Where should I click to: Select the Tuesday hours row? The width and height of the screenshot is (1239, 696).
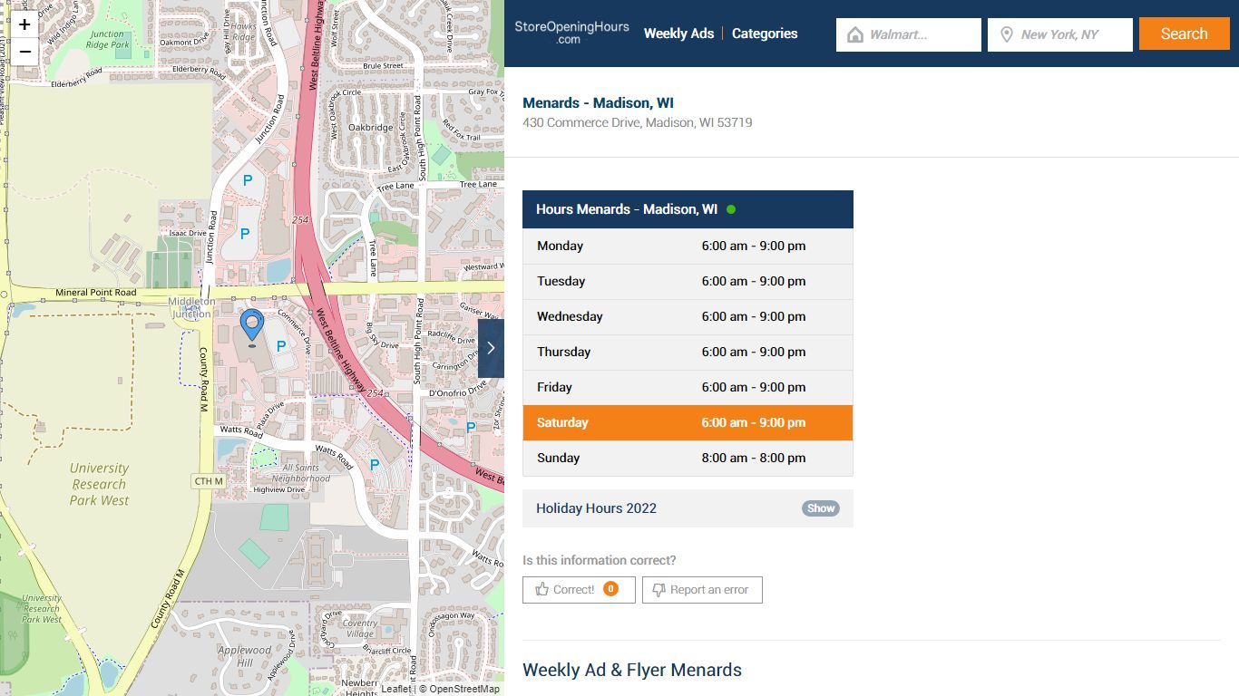click(688, 282)
